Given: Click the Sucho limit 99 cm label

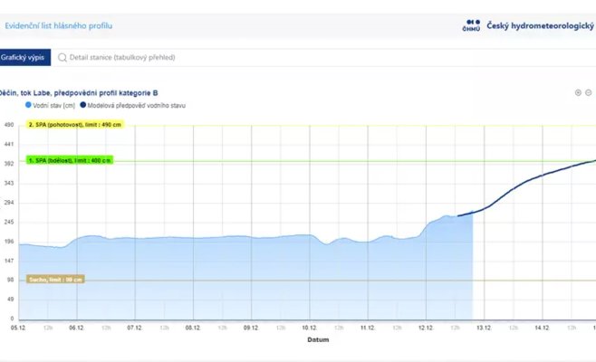Looking at the screenshot, I should pos(55,280).
